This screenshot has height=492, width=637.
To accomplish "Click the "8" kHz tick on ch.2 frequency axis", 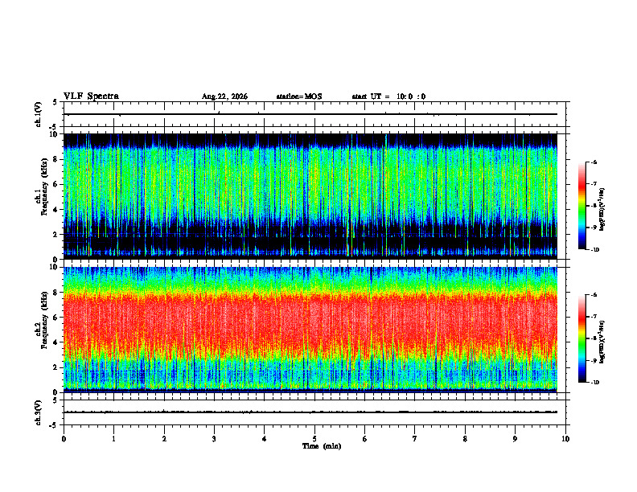I will pos(56,293).
